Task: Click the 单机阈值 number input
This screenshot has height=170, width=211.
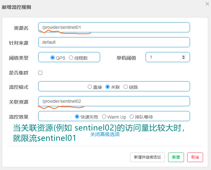Action: click(x=168, y=57)
